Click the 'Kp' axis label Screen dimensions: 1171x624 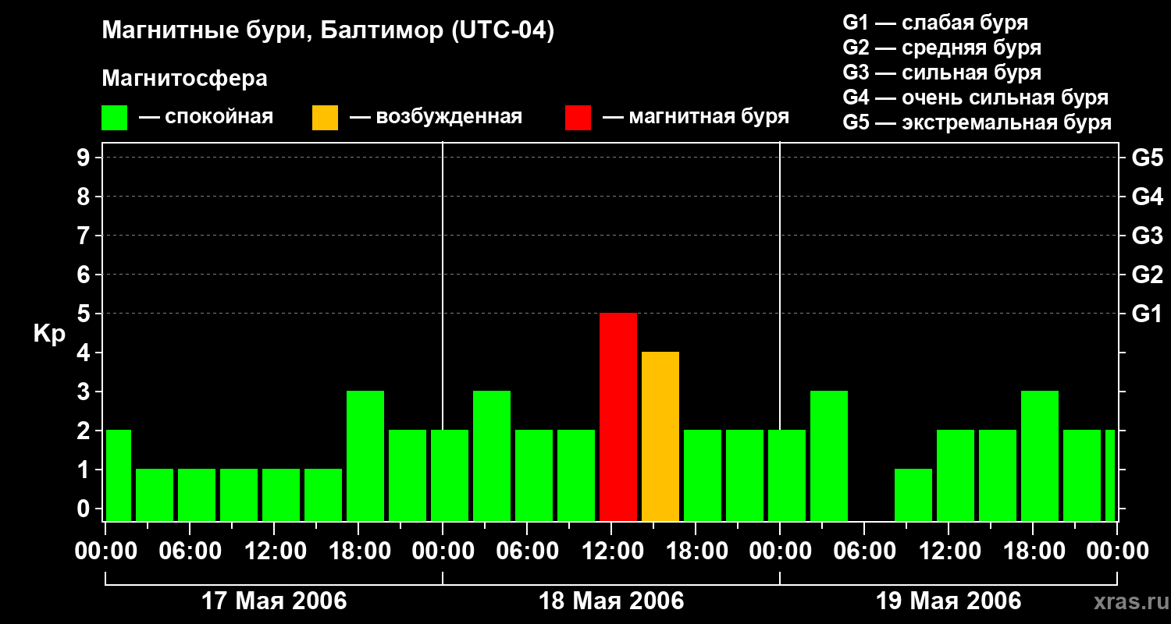pyautogui.click(x=49, y=335)
